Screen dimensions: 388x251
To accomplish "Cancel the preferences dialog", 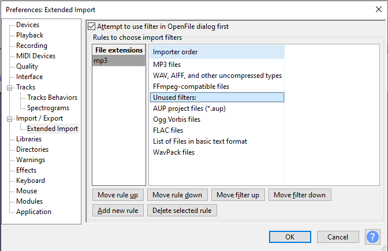I will pyautogui.click(x=338, y=237).
